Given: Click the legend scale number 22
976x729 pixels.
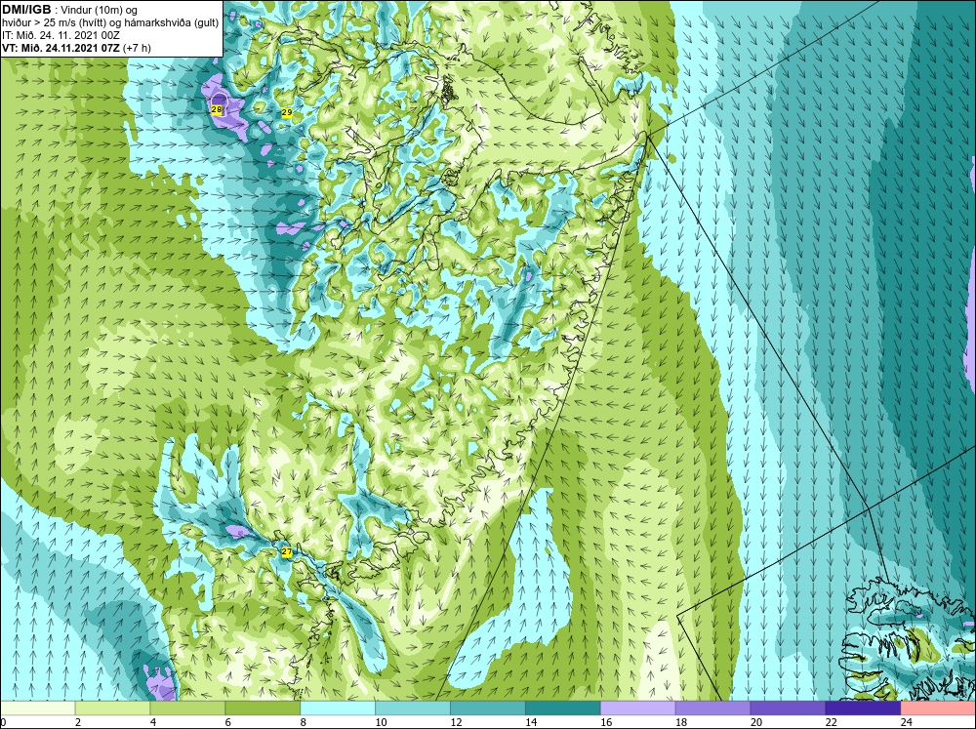Looking at the screenshot, I should tap(831, 722).
